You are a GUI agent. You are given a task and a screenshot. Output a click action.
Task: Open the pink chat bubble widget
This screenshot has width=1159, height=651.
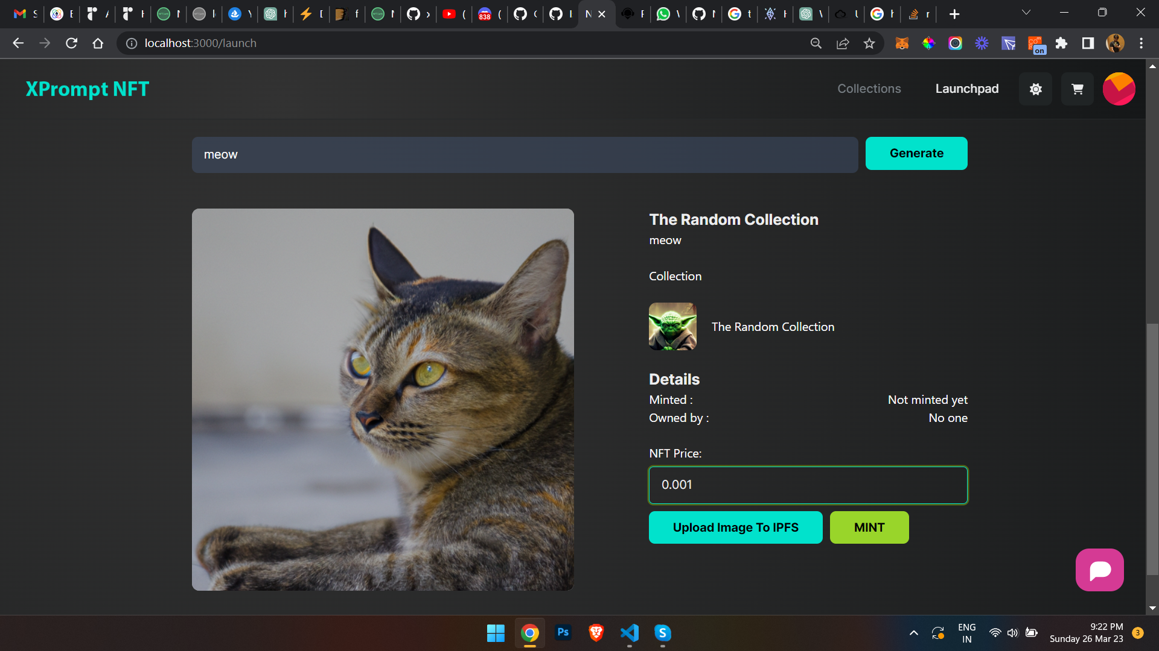(1099, 570)
